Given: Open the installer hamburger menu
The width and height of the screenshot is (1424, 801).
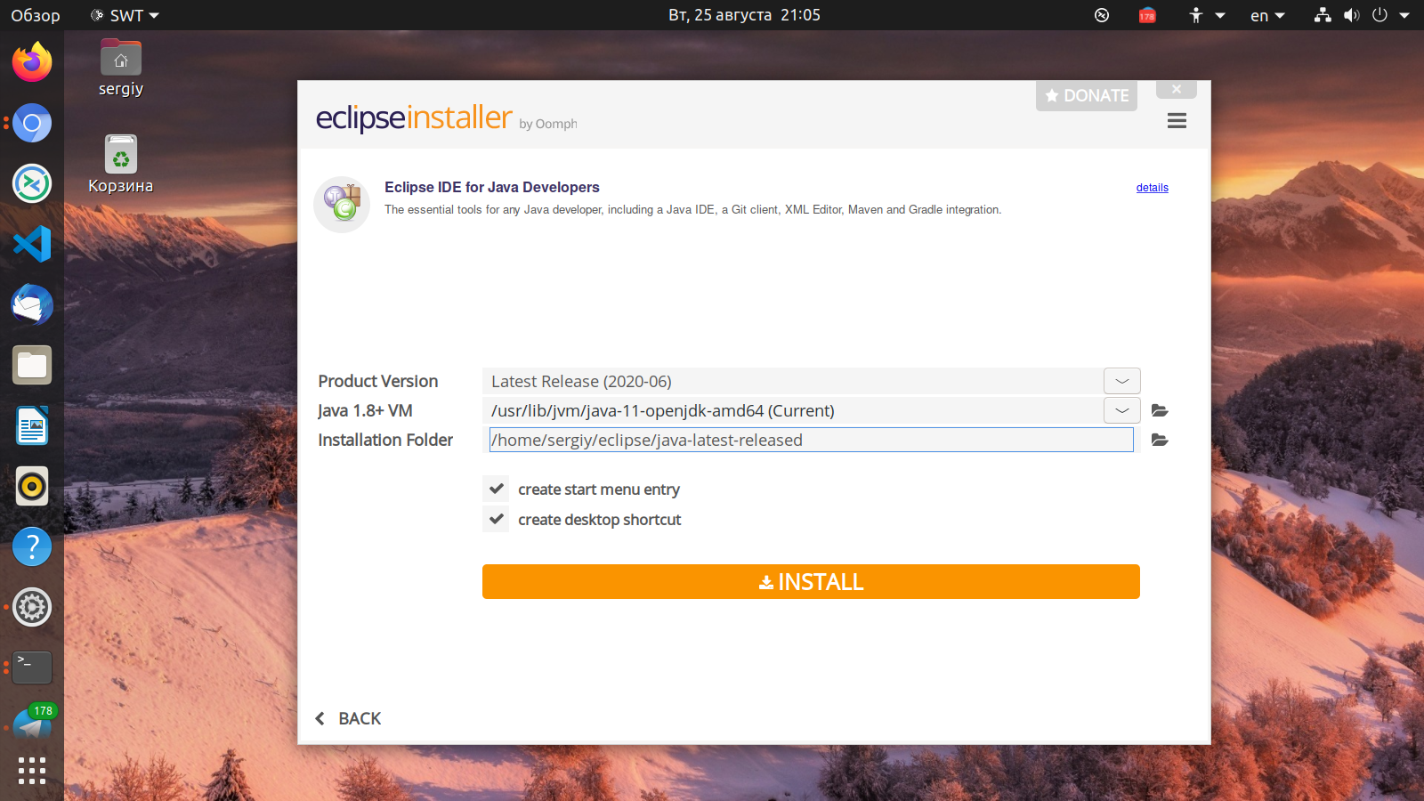Looking at the screenshot, I should tap(1177, 121).
